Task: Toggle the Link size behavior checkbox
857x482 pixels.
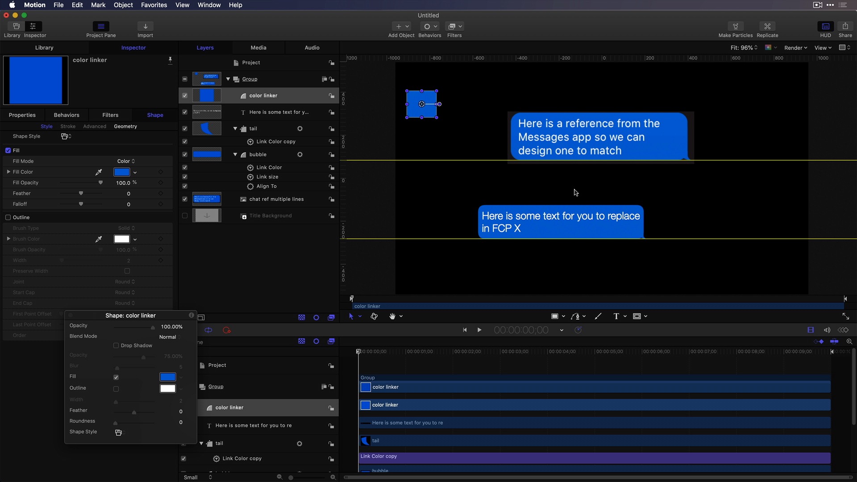Action: pos(185,177)
